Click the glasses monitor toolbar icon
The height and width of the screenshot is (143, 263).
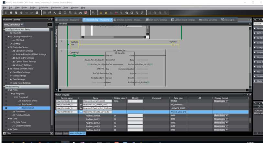pos(111,13)
